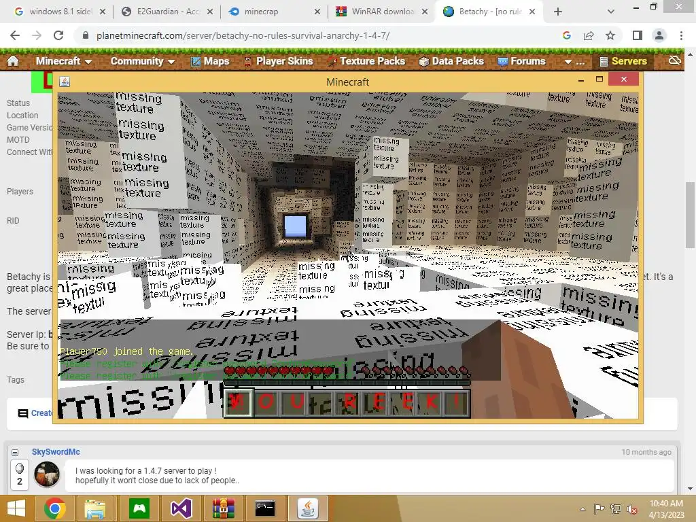This screenshot has height=522, width=696.
Task: Click the cloud icon in site navbar
Action: point(675,60)
